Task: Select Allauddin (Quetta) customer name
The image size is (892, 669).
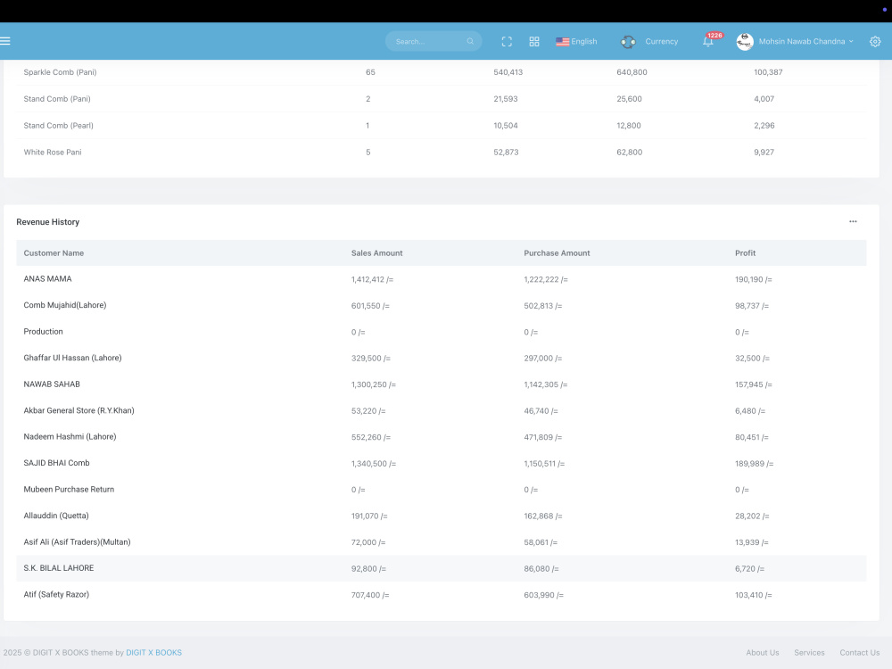Action: click(x=55, y=516)
